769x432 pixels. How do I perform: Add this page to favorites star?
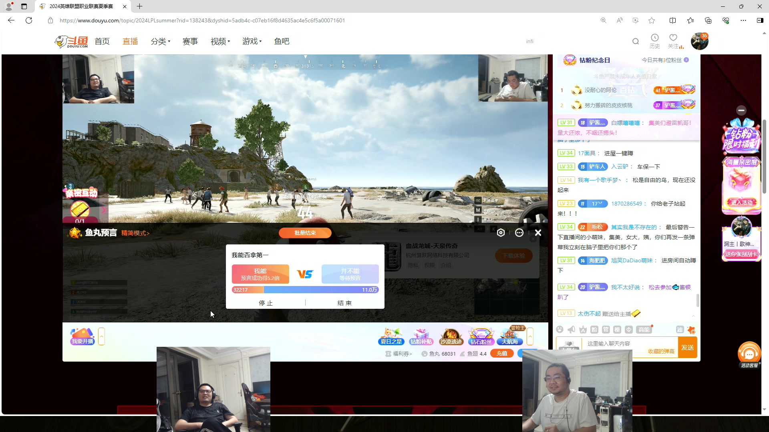652,20
